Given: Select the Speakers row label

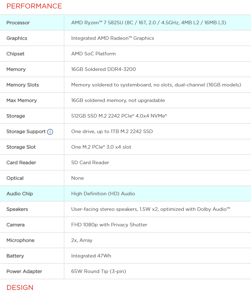Looking at the screenshot, I should pyautogui.click(x=17, y=209).
